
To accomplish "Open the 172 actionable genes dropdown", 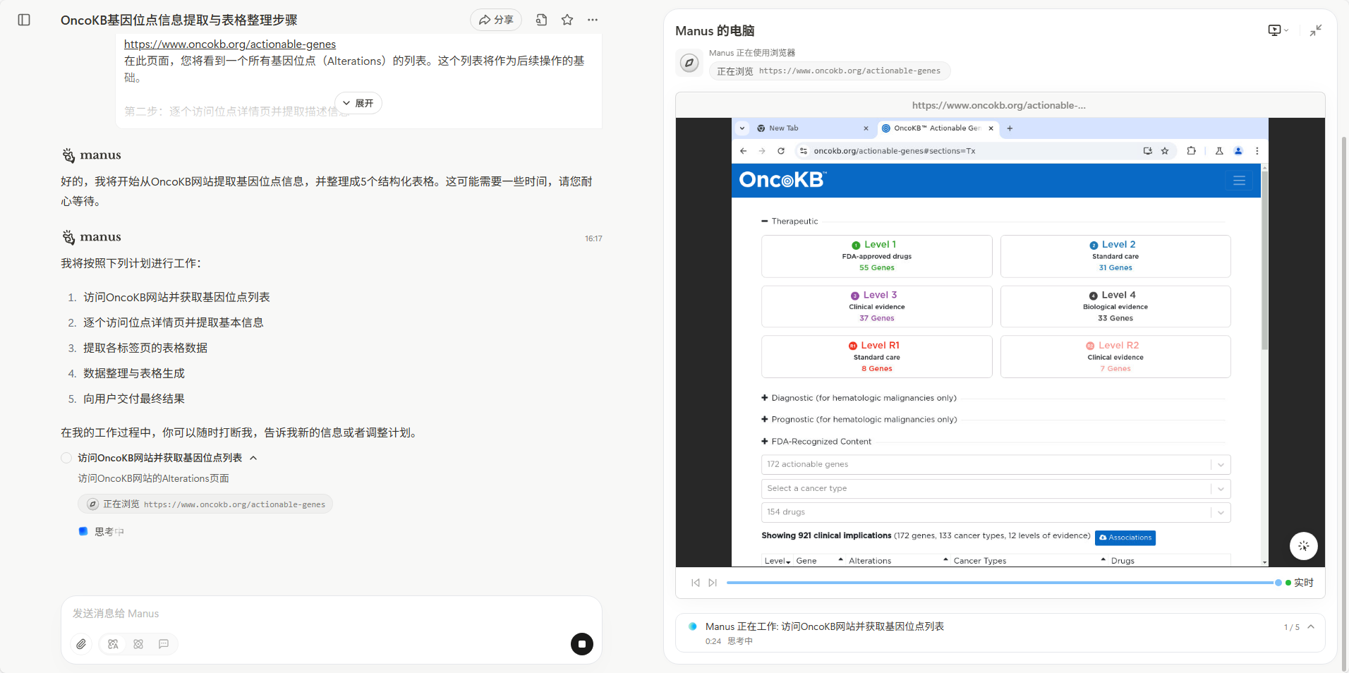I will 996,464.
